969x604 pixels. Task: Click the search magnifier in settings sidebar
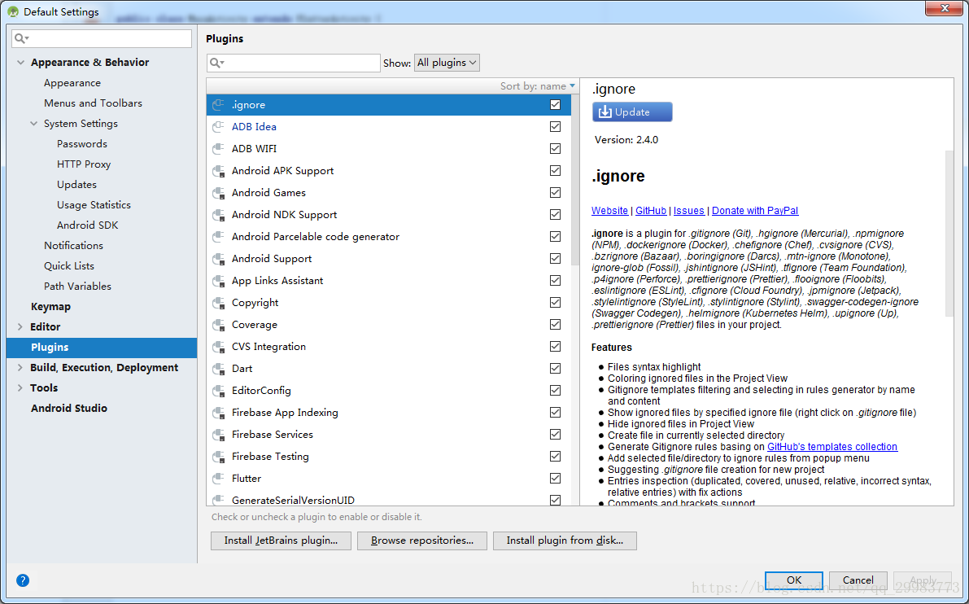click(21, 38)
